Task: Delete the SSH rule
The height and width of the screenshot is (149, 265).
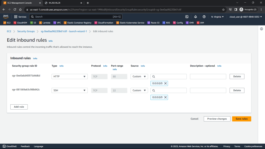Action: click(237, 90)
